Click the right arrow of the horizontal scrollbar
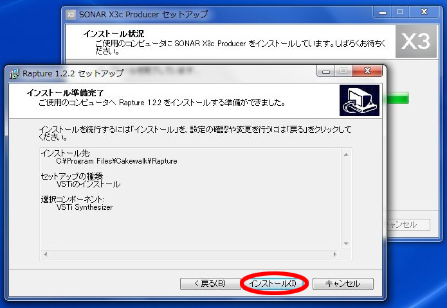 click(335, 254)
